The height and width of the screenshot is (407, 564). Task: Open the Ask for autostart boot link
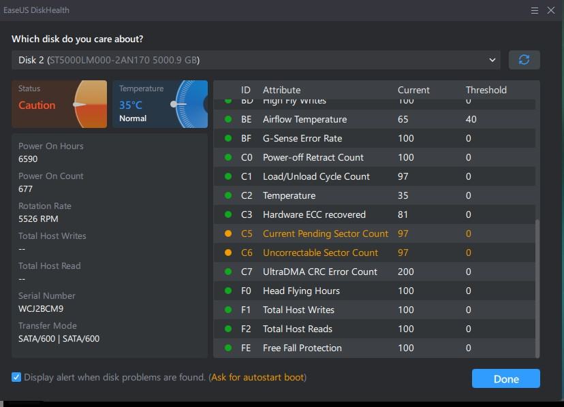click(x=258, y=377)
